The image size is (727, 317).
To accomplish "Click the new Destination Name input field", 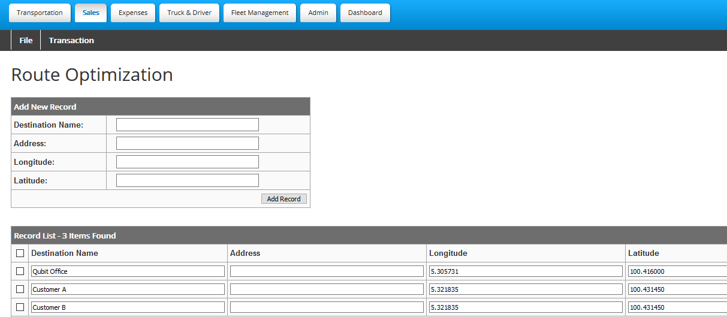I will [x=187, y=125].
